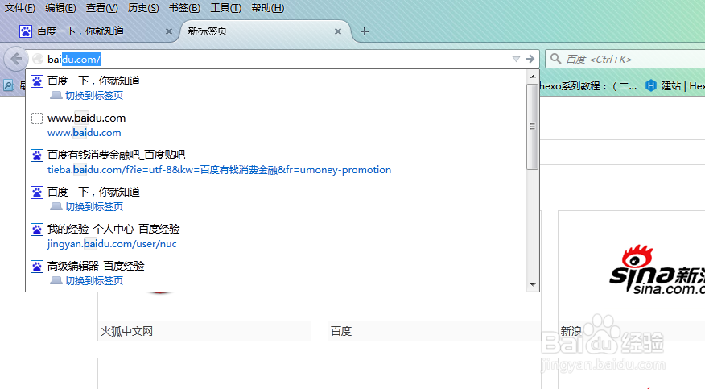
Task: Open a new tab with plus button
Action: (365, 31)
